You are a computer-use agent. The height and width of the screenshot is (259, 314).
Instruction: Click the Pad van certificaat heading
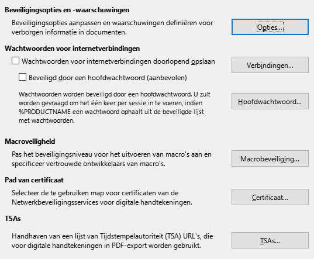(x=34, y=180)
